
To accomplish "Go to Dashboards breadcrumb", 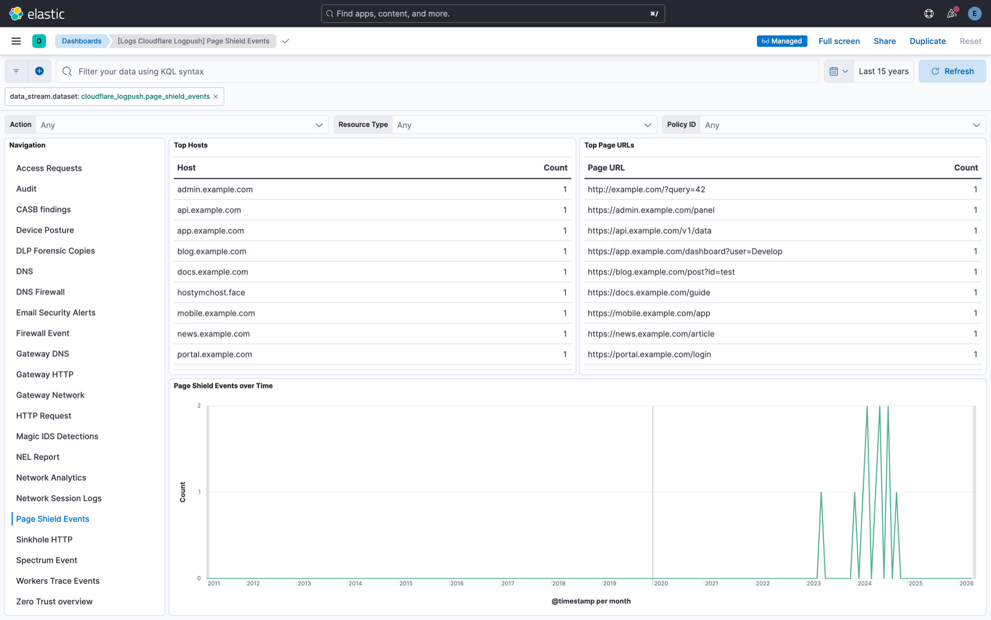I will point(81,41).
